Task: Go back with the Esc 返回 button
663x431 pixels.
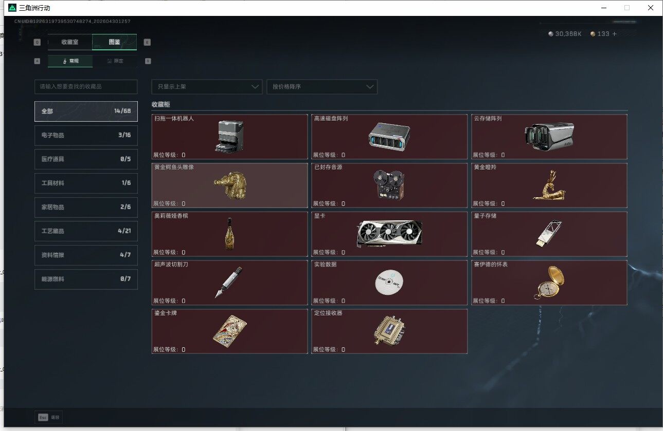Action: click(x=49, y=417)
